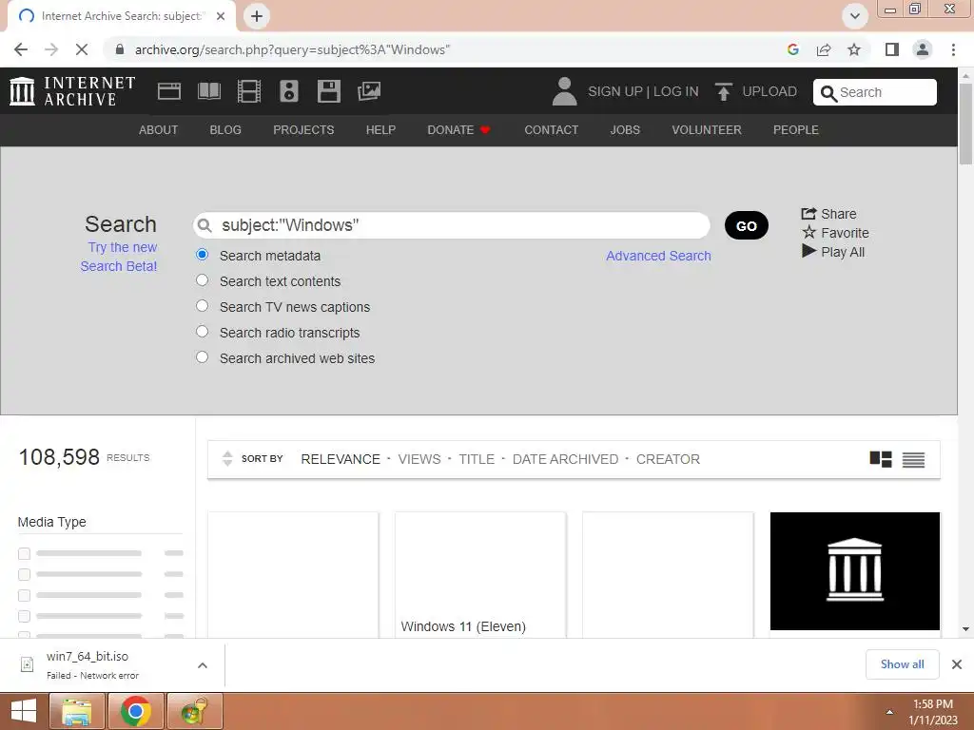The height and width of the screenshot is (730, 974).
Task: Switch to list view layout
Action: tap(913, 459)
